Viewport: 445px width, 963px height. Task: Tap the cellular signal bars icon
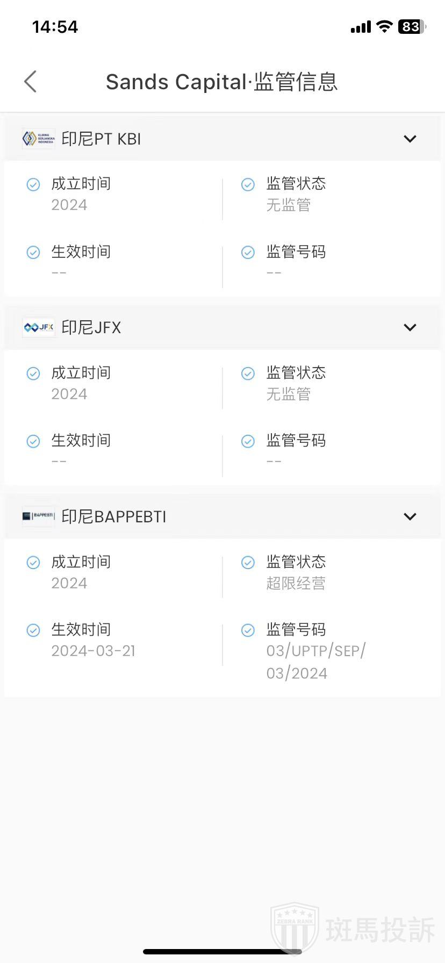[361, 27]
